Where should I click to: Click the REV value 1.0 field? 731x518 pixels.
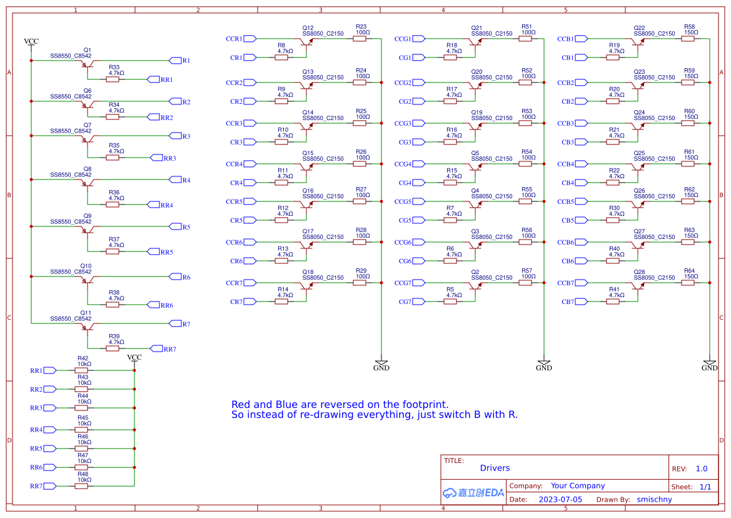coord(701,468)
